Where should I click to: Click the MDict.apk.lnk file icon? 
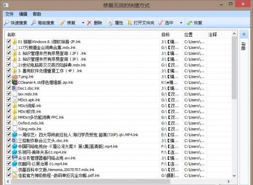click(x=15, y=100)
